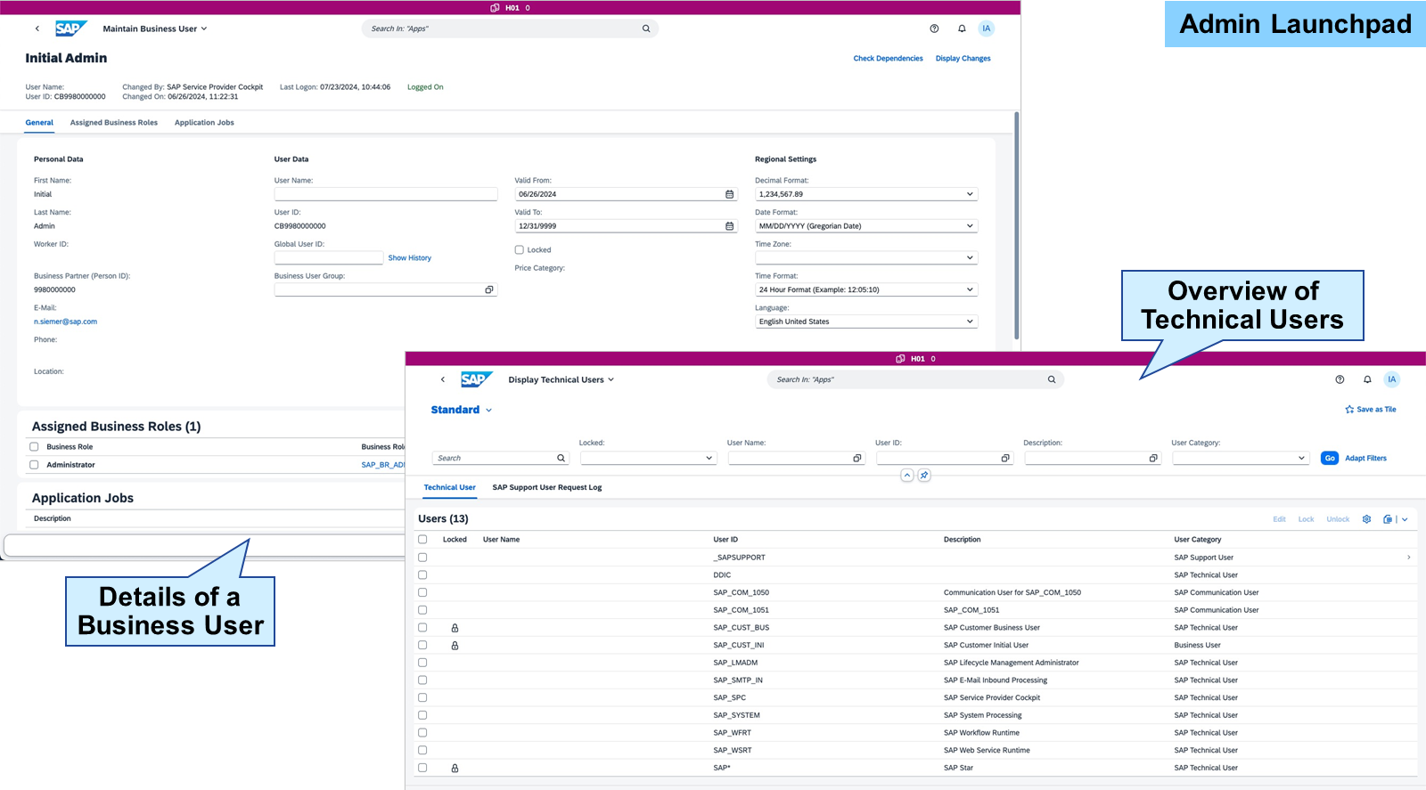Select the Technical User tab
The image size is (1426, 790).
click(x=450, y=488)
